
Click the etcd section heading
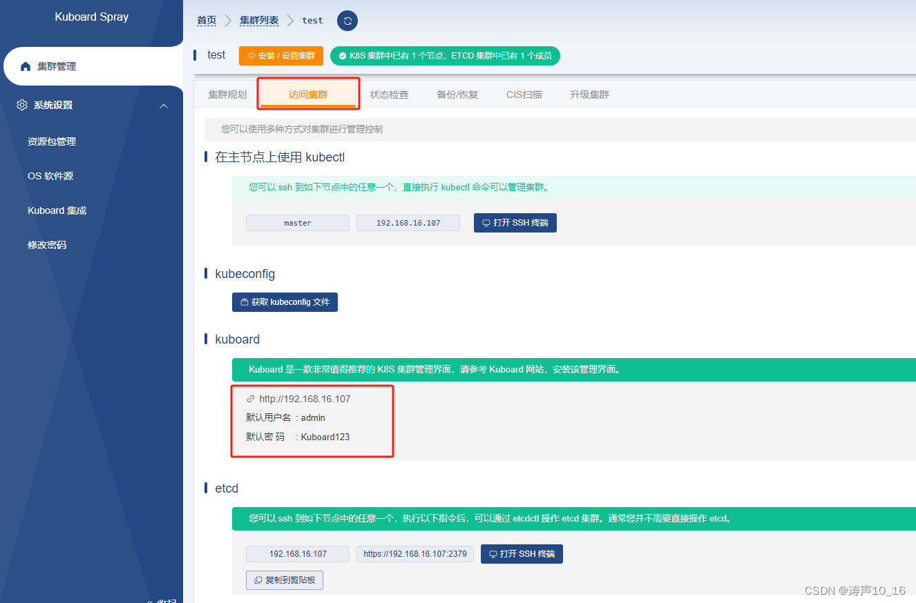tap(227, 488)
